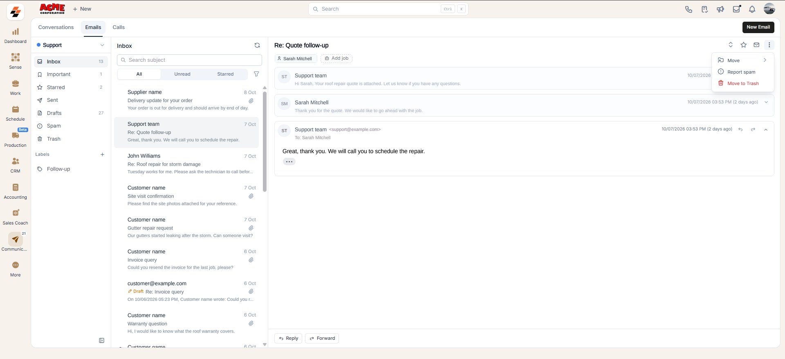Collapse the mailbox sidebar panel

(x=102, y=341)
